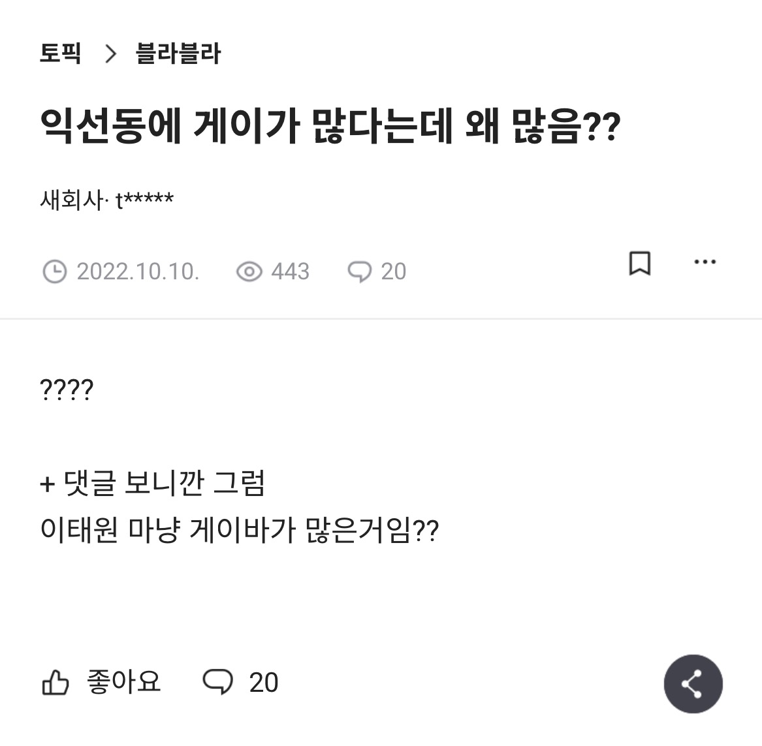Tap the round share button
The image size is (762, 746).
tap(693, 683)
